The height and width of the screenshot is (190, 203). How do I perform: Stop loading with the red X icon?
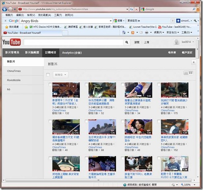[137, 9]
